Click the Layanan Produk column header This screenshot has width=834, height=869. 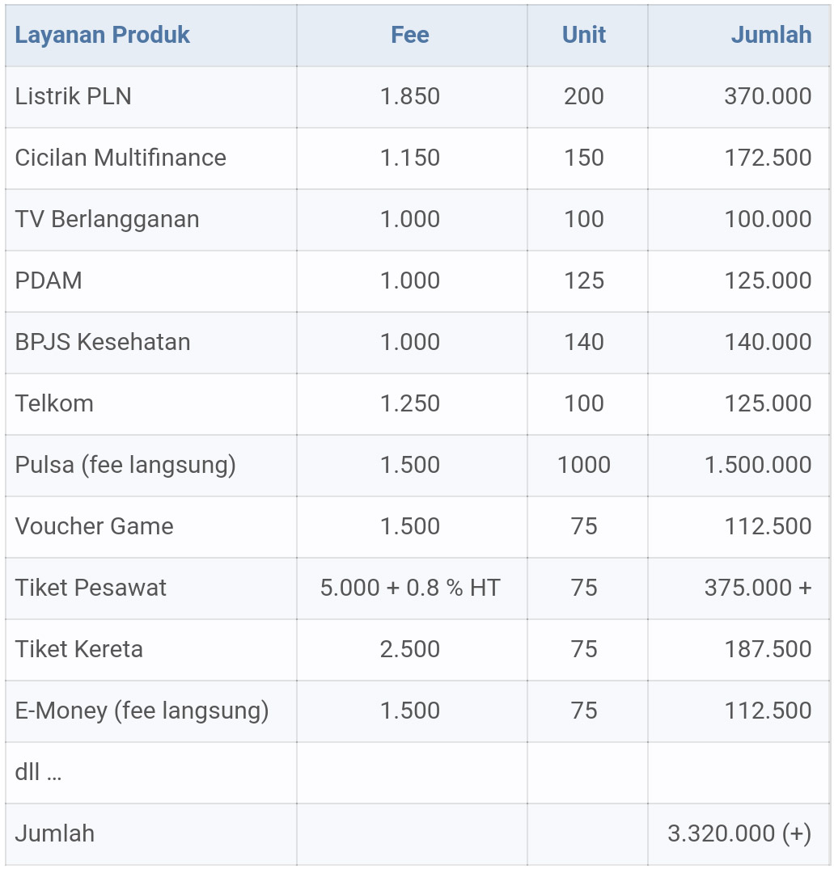102,35
